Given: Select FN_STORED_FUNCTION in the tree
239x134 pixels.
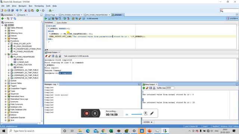Looking at the screenshot, I should point(22,65).
